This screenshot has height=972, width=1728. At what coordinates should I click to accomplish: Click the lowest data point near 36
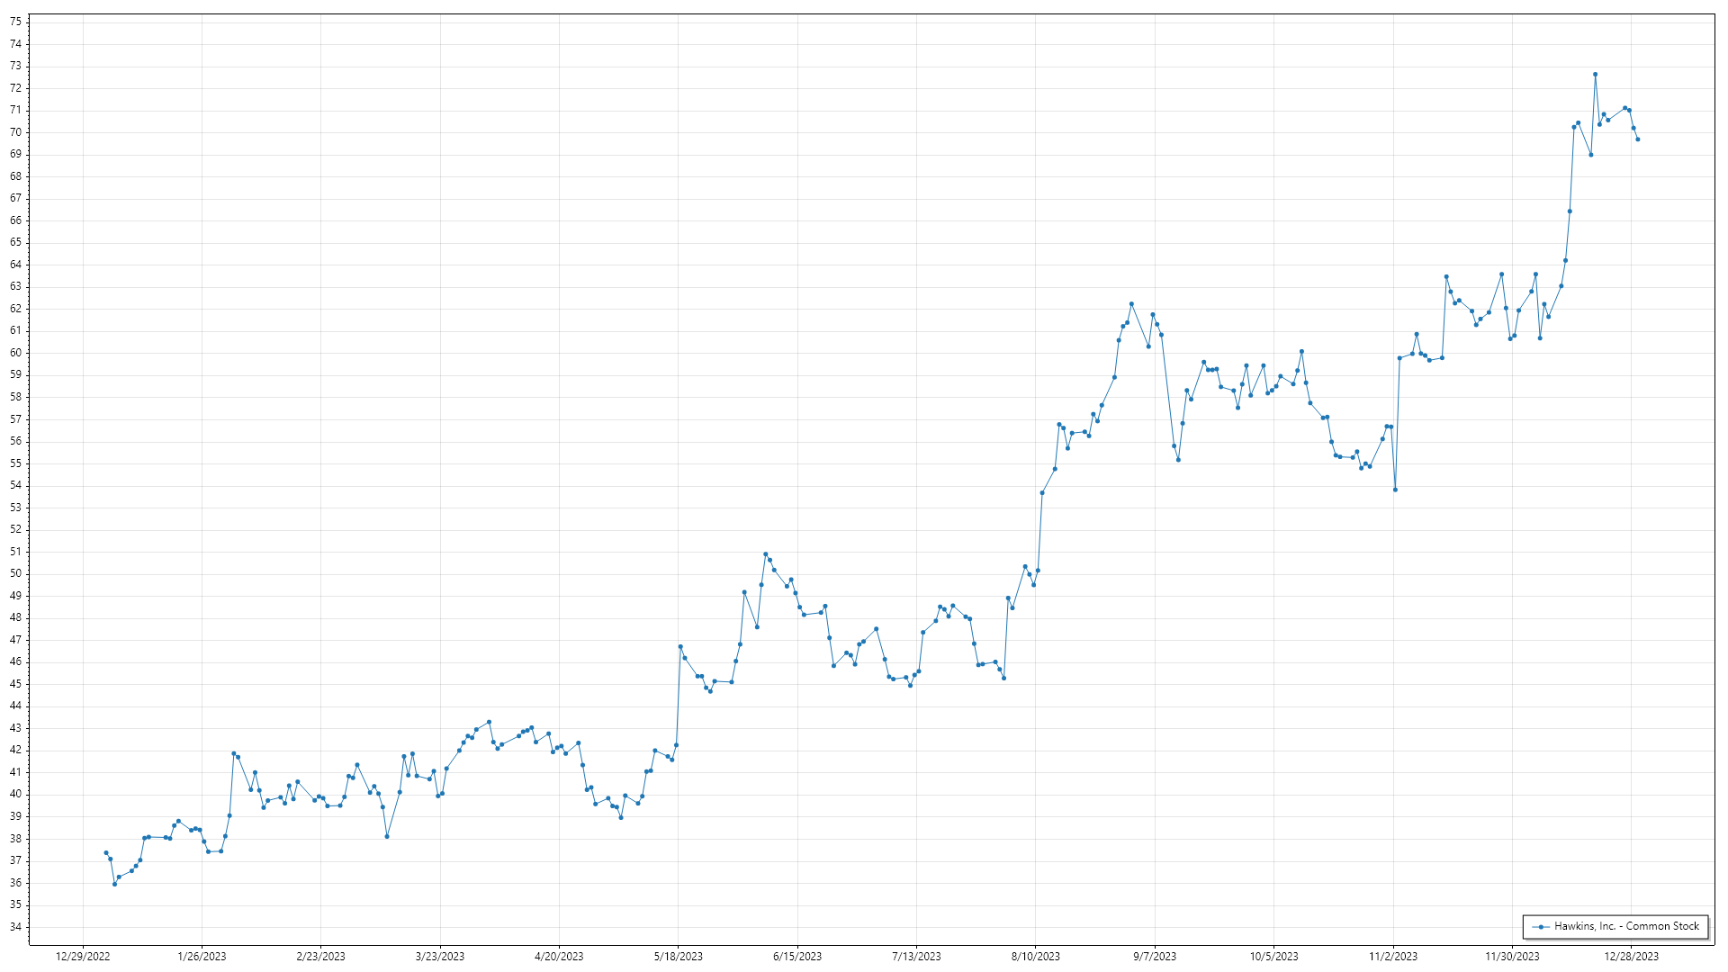coord(114,884)
